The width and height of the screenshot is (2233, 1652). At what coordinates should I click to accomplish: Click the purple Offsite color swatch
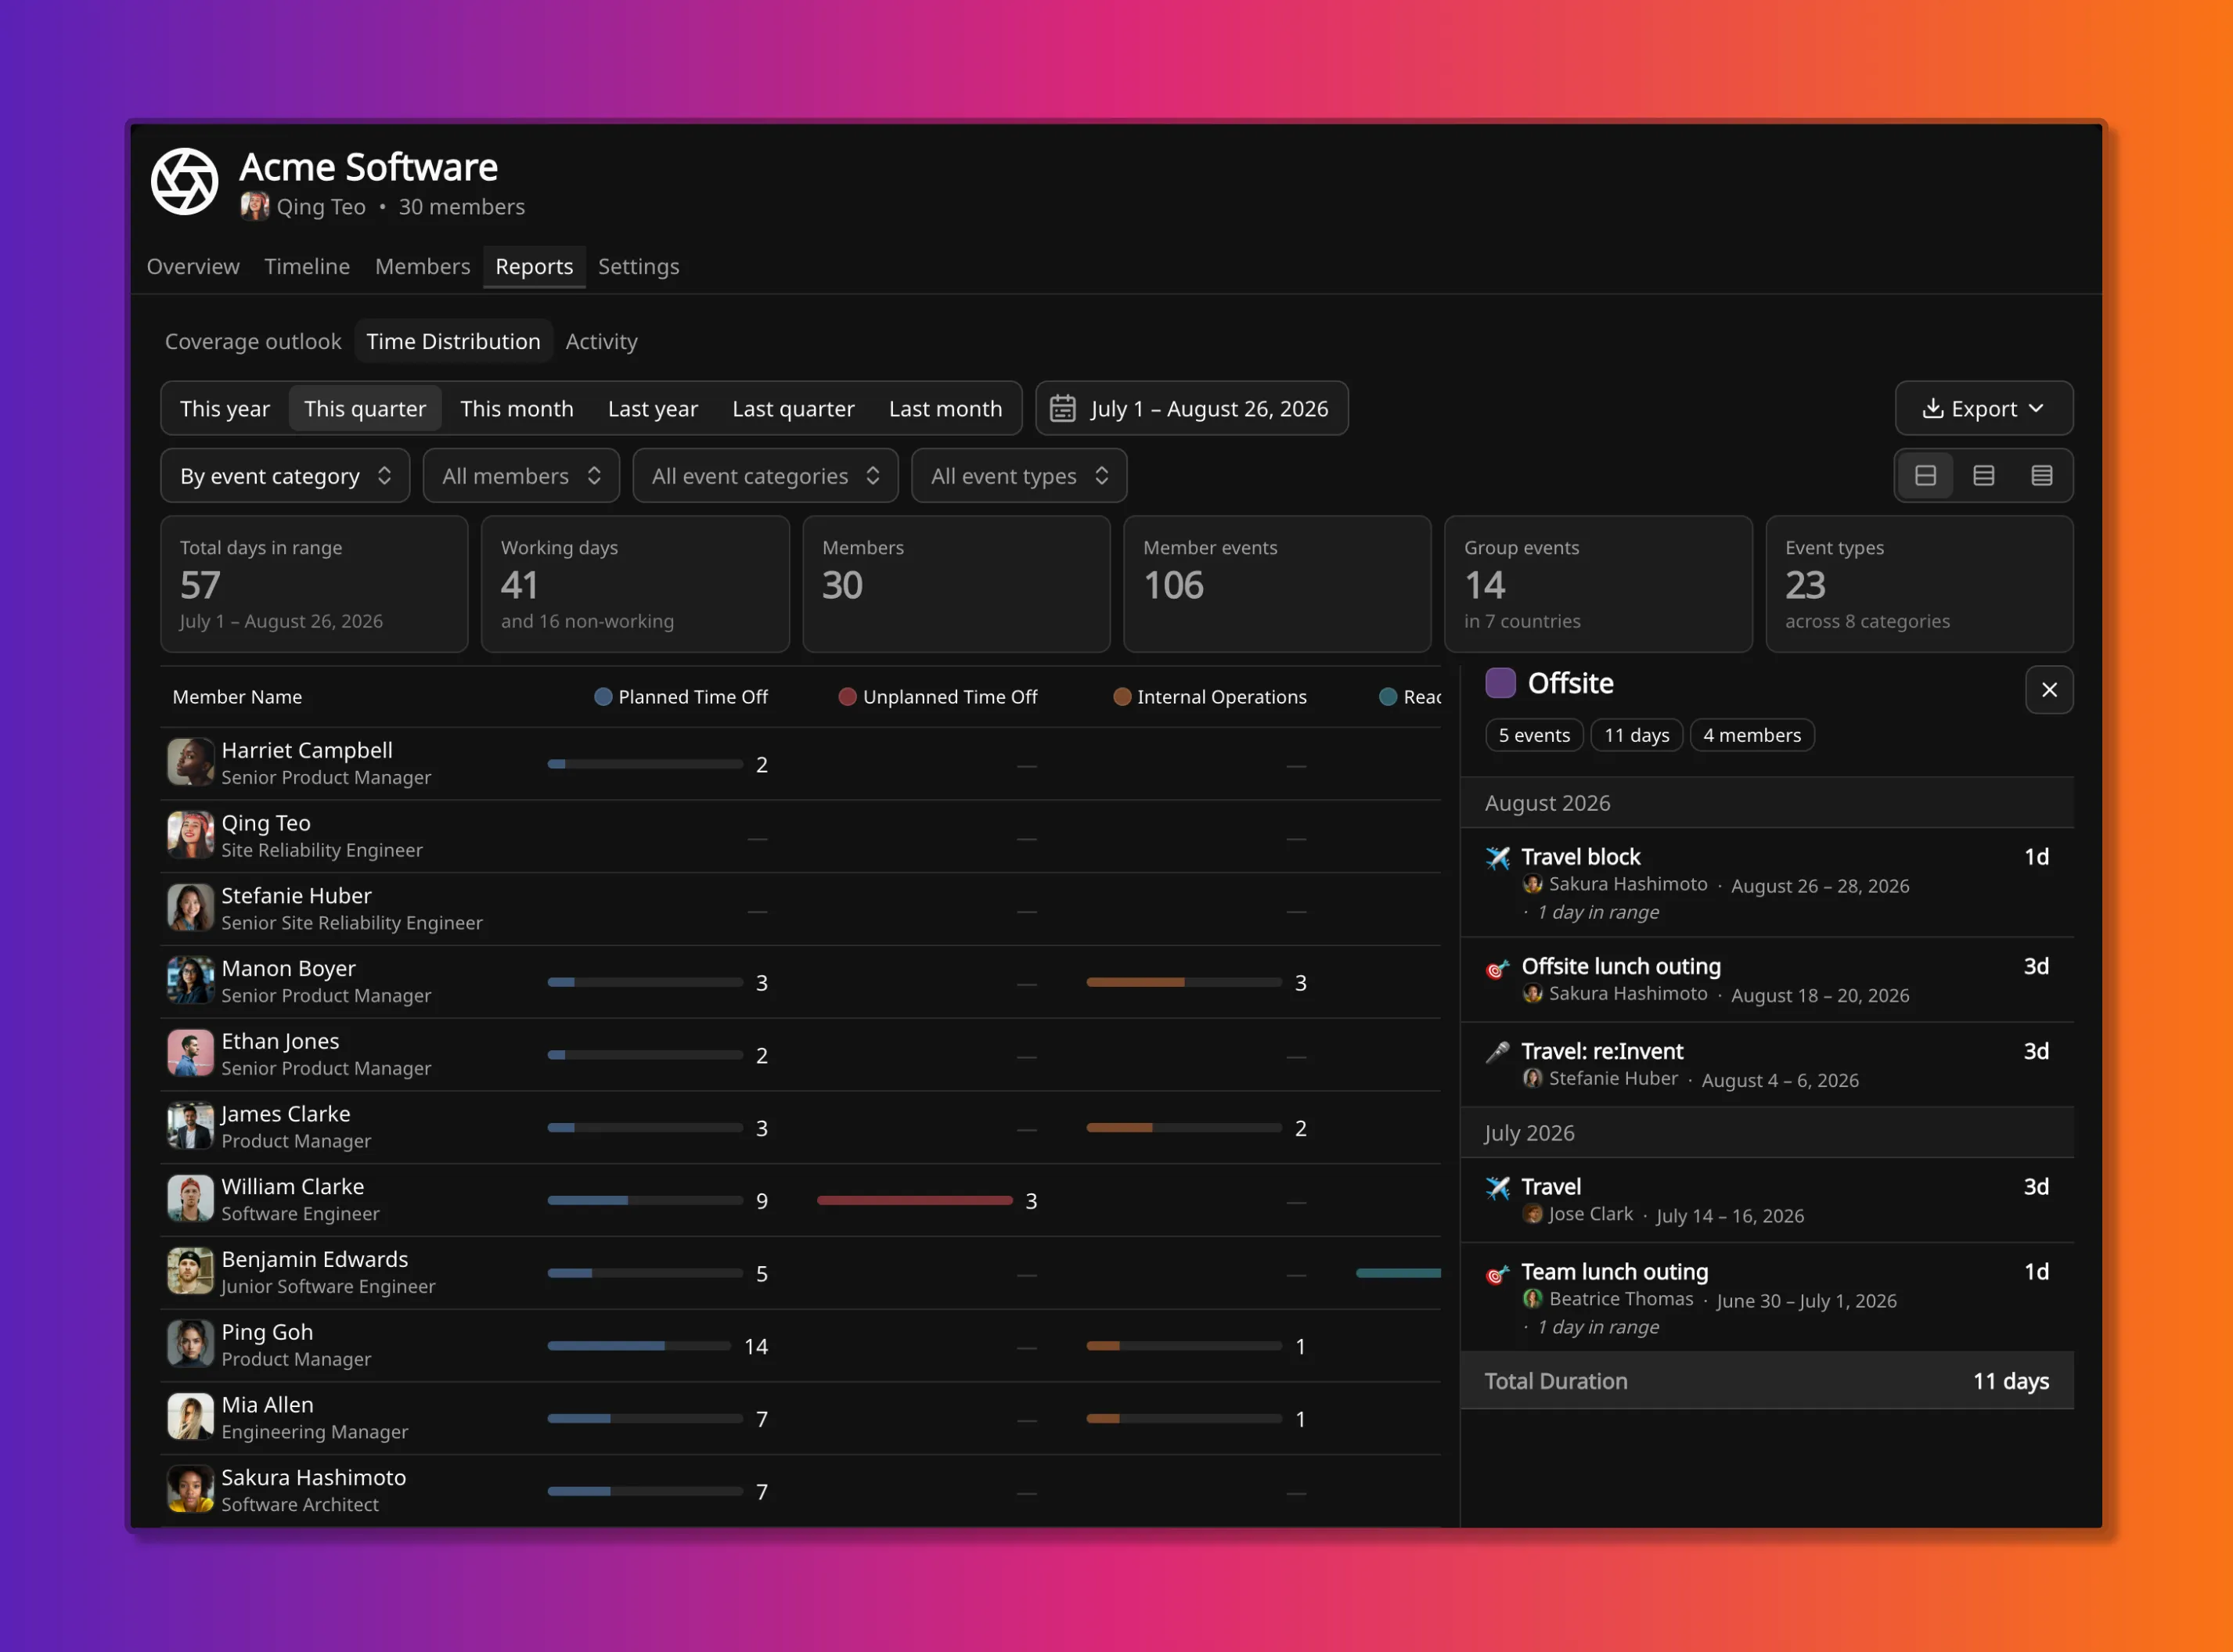point(1500,683)
